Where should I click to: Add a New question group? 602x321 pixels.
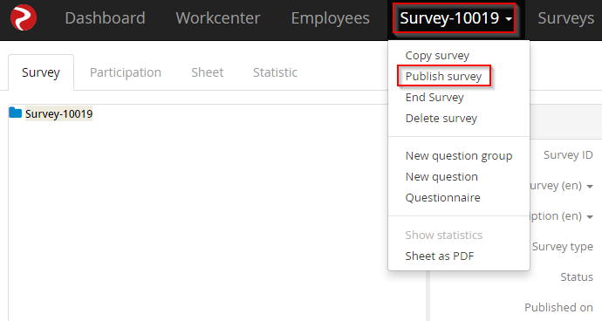coord(459,156)
